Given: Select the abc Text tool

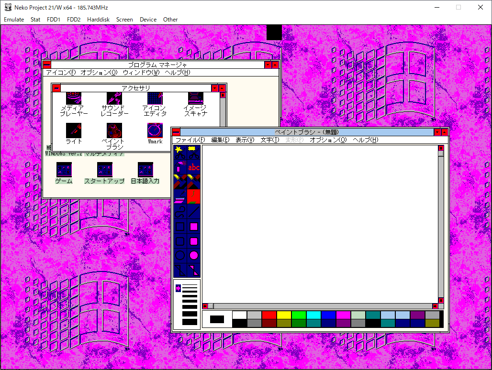Looking at the screenshot, I should tap(194, 167).
